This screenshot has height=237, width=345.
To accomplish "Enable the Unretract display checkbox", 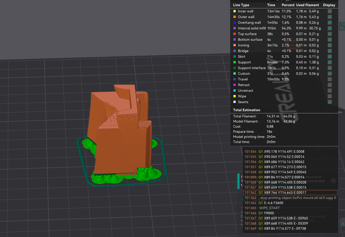I will click(329, 91).
